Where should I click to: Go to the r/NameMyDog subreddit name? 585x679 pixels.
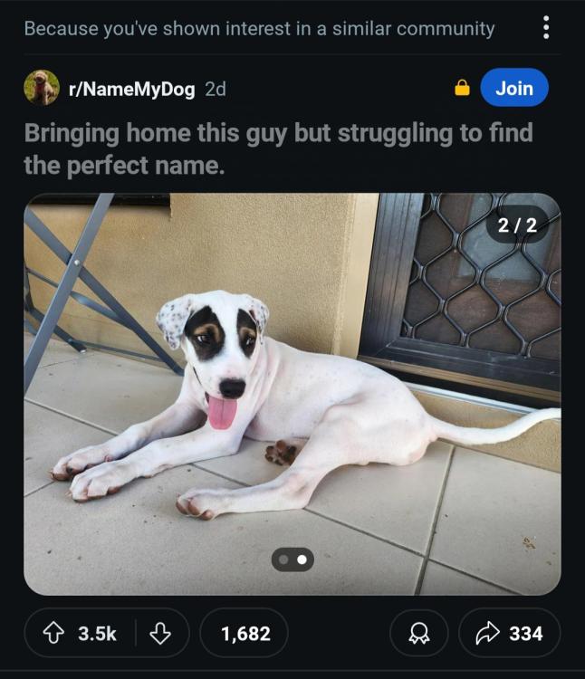132,88
